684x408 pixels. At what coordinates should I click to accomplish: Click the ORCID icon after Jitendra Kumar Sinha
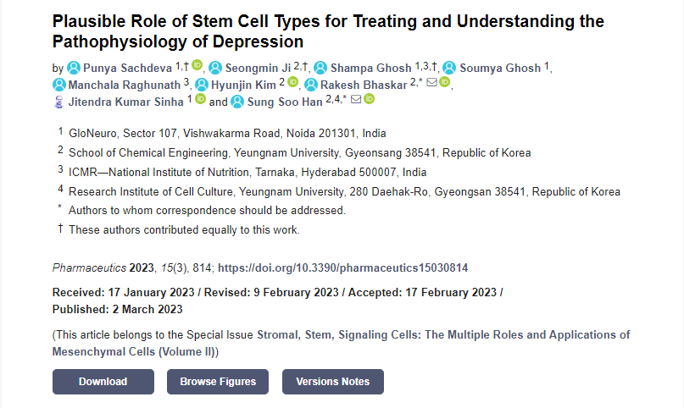pos(200,99)
